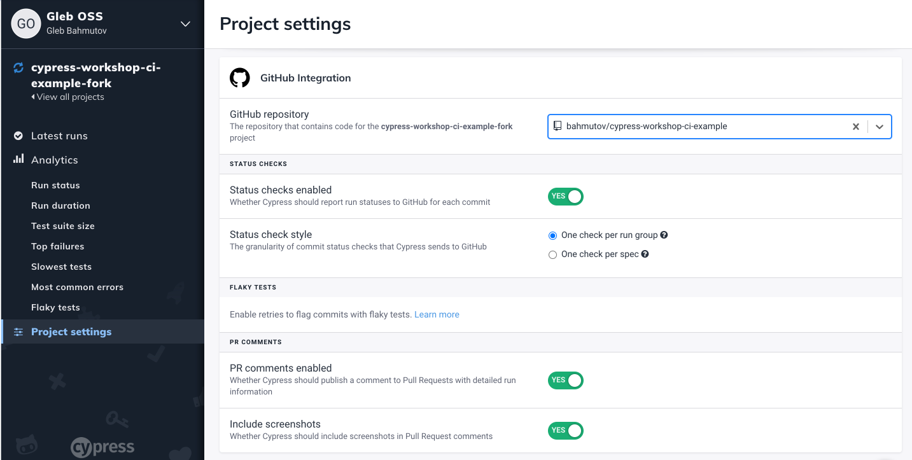Image resolution: width=912 pixels, height=460 pixels.
Task: Click the STATUS CHECKS section label
Action: point(258,164)
